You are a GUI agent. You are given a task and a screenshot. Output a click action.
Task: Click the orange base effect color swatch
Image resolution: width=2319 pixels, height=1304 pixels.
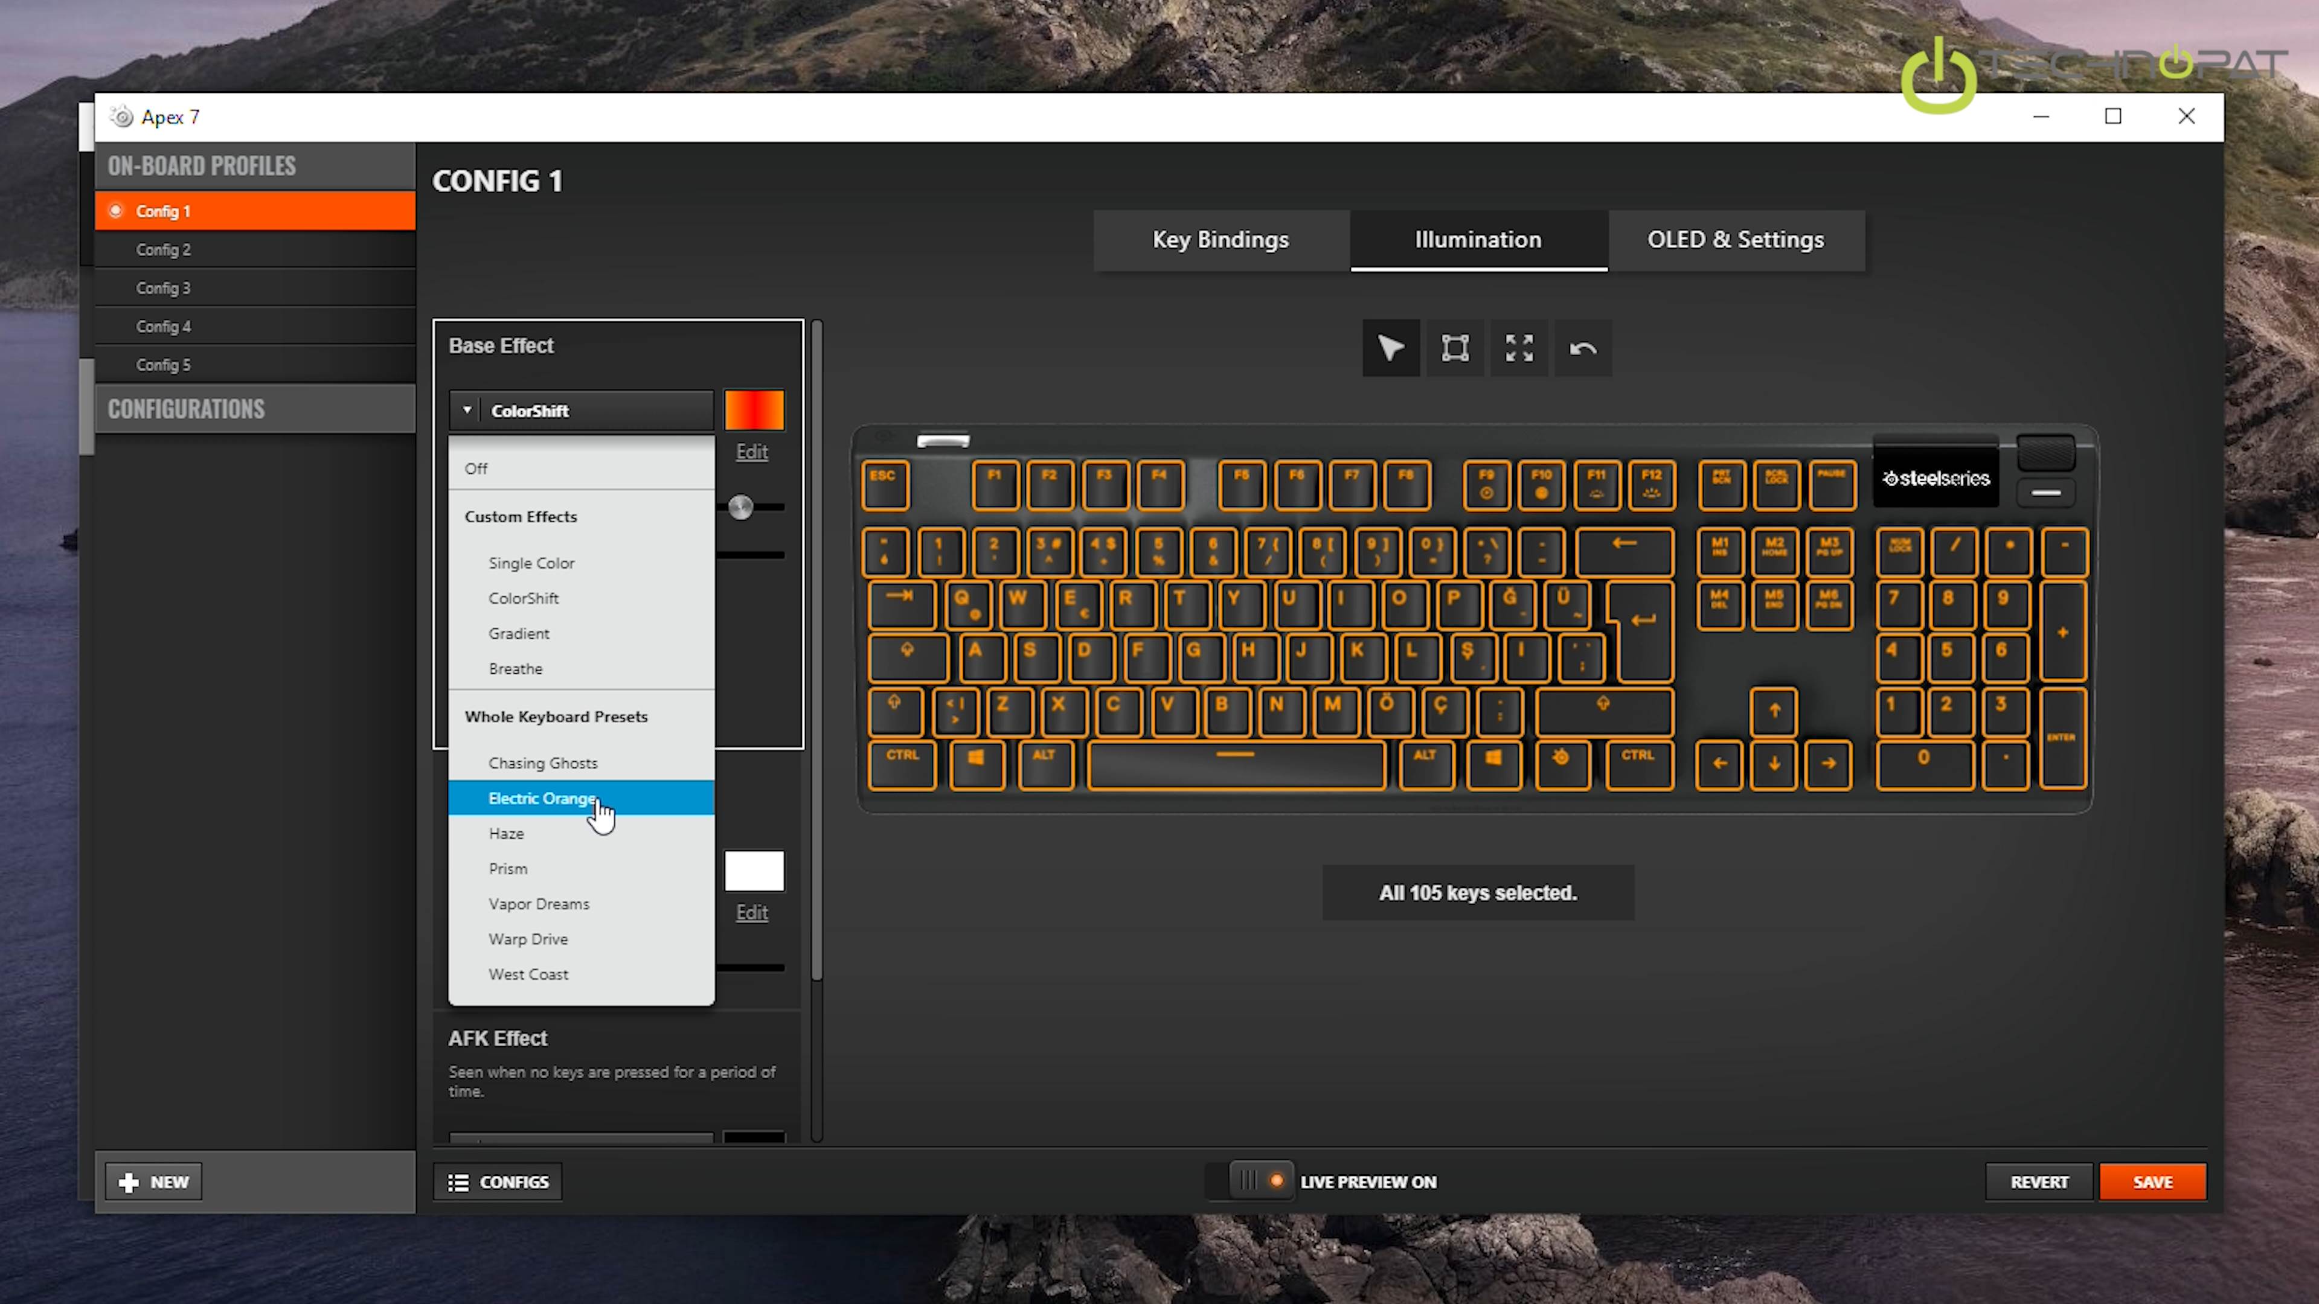point(754,411)
